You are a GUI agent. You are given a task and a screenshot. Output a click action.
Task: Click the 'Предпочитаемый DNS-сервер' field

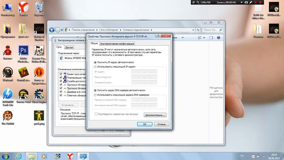[144, 100]
